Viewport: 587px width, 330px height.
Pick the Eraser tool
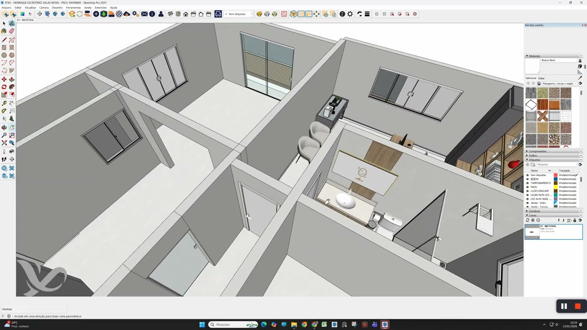pyautogui.click(x=11, y=31)
